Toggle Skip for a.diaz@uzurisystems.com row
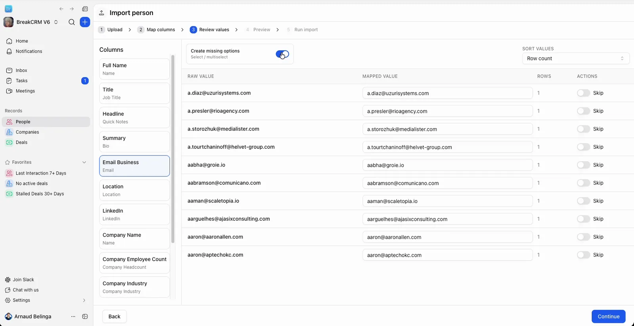The width and height of the screenshot is (634, 326). (583, 93)
